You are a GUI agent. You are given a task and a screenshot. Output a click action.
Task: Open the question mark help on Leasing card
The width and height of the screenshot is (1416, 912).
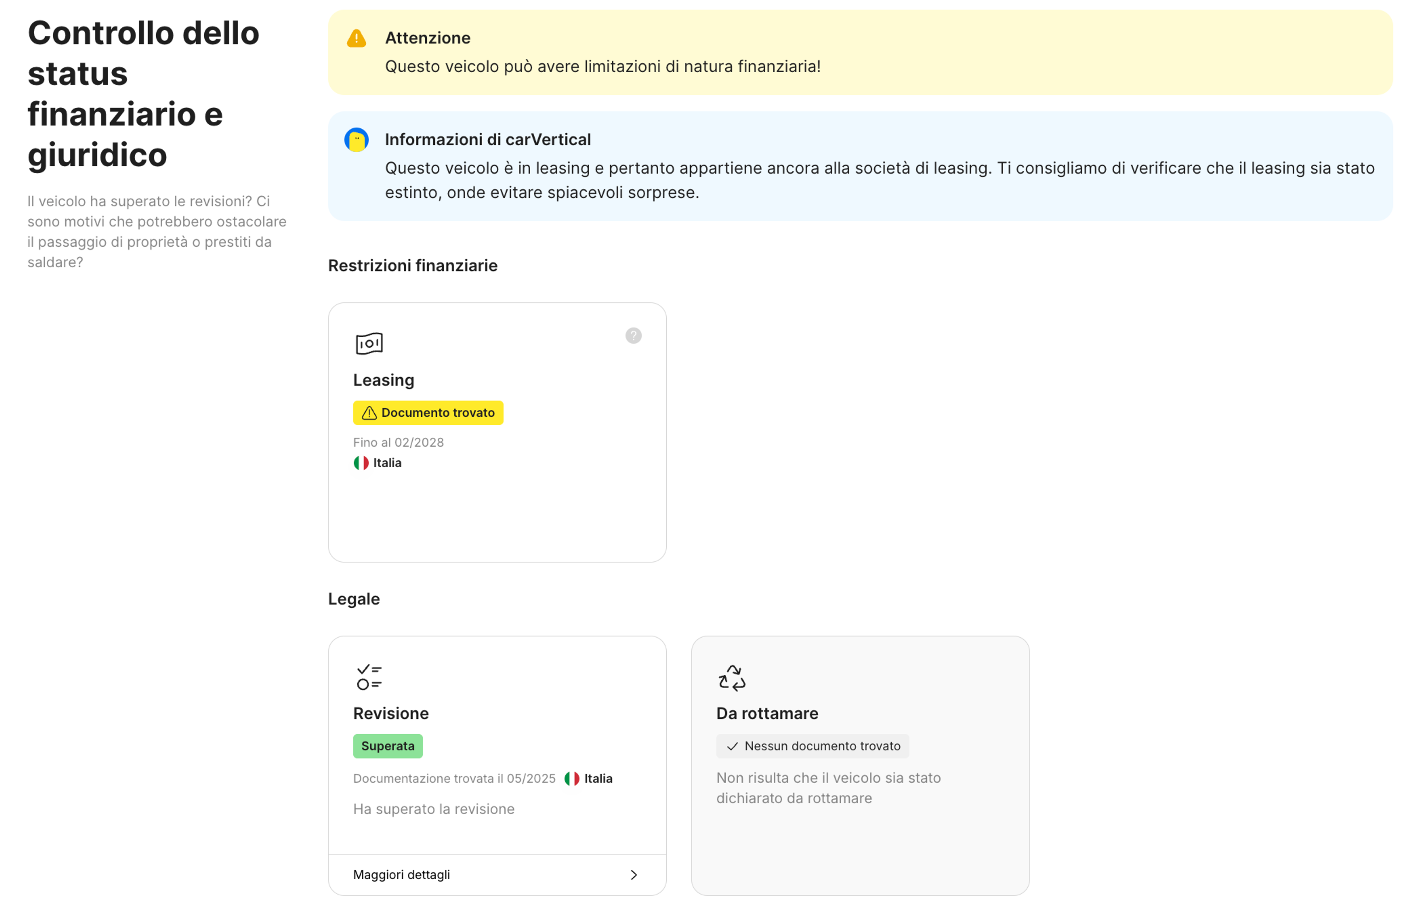[634, 336]
